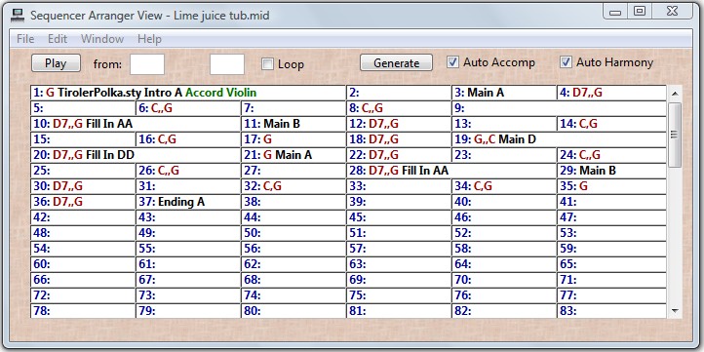704x352 pixels.
Task: Disable the Auto Accomp checkbox
Action: coord(453,62)
